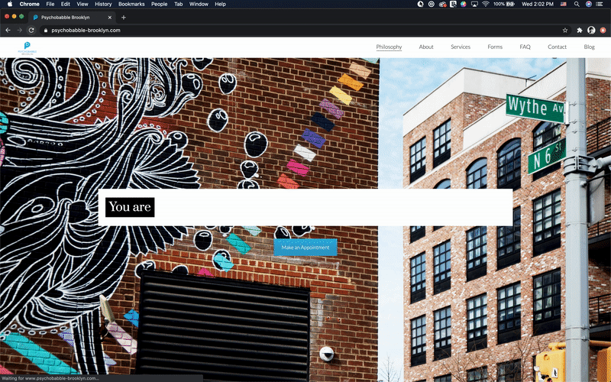Go to the About page
This screenshot has width=611, height=382.
coord(426,47)
